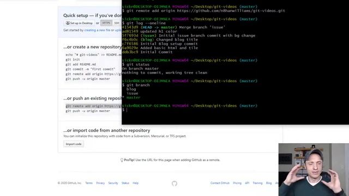The width and height of the screenshot is (349, 196).
Task: Click the ProTip lightbulb icon
Action: (x=122, y=160)
